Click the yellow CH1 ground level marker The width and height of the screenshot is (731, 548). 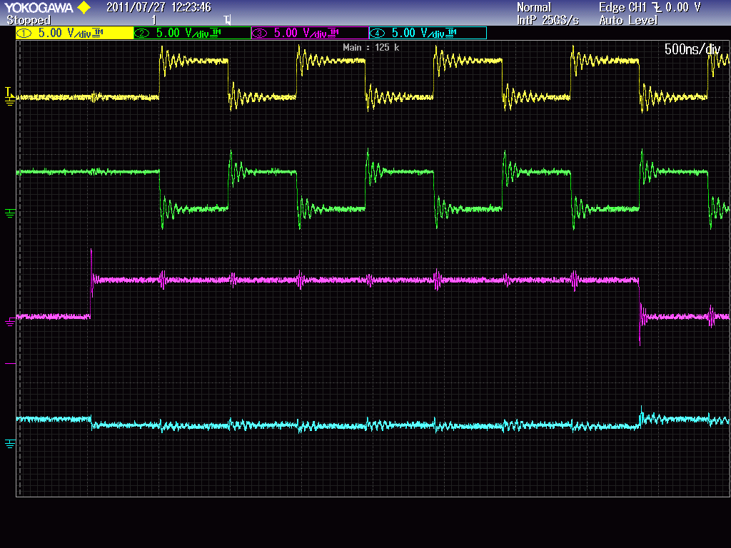point(9,101)
